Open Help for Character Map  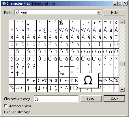point(114,13)
